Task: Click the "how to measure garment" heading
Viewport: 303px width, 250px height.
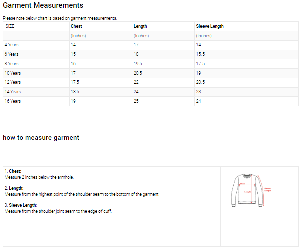Action: coord(41,137)
